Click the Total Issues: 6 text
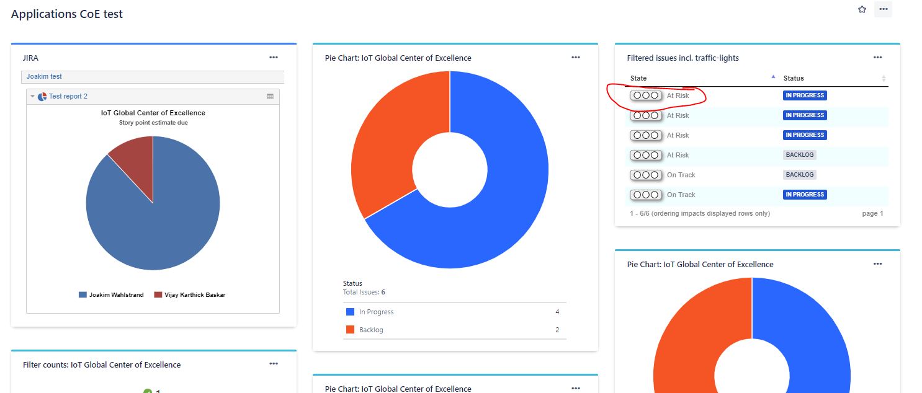 tap(364, 292)
